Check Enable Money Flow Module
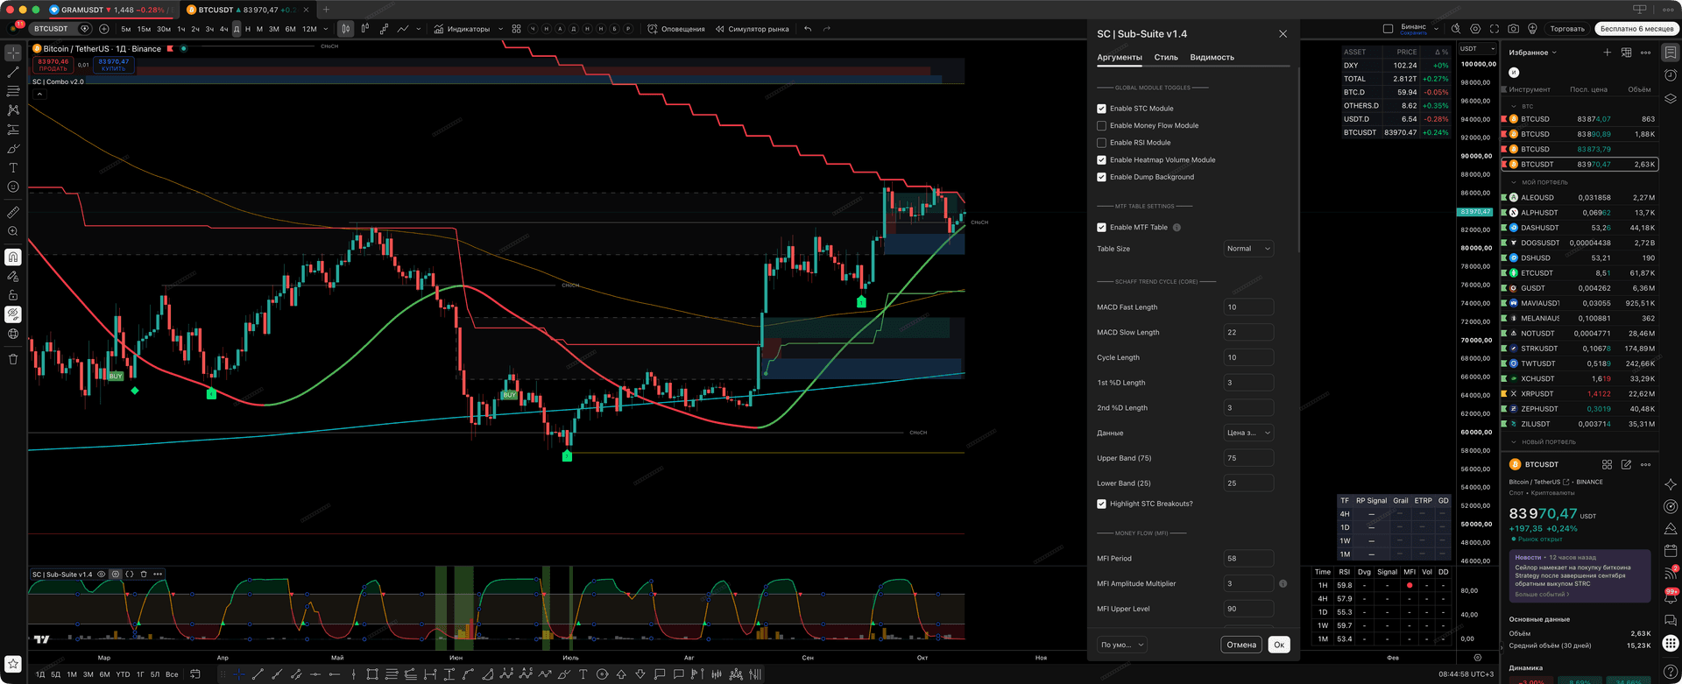This screenshot has height=684, width=1682. coord(1101,125)
